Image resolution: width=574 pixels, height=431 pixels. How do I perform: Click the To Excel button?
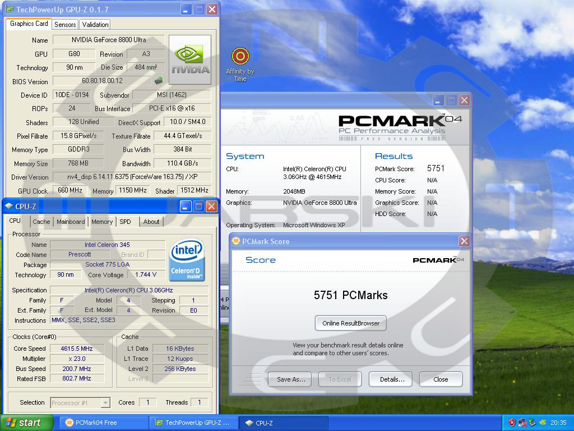click(x=340, y=379)
